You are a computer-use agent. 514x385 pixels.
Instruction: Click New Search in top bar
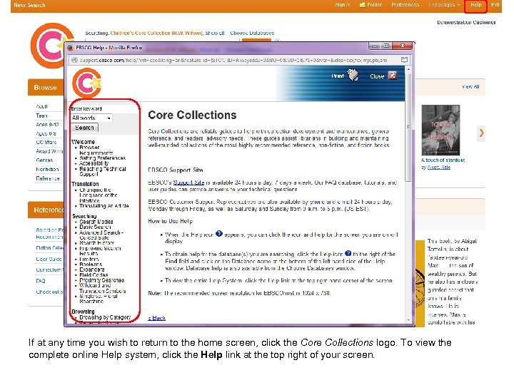coord(29,5)
